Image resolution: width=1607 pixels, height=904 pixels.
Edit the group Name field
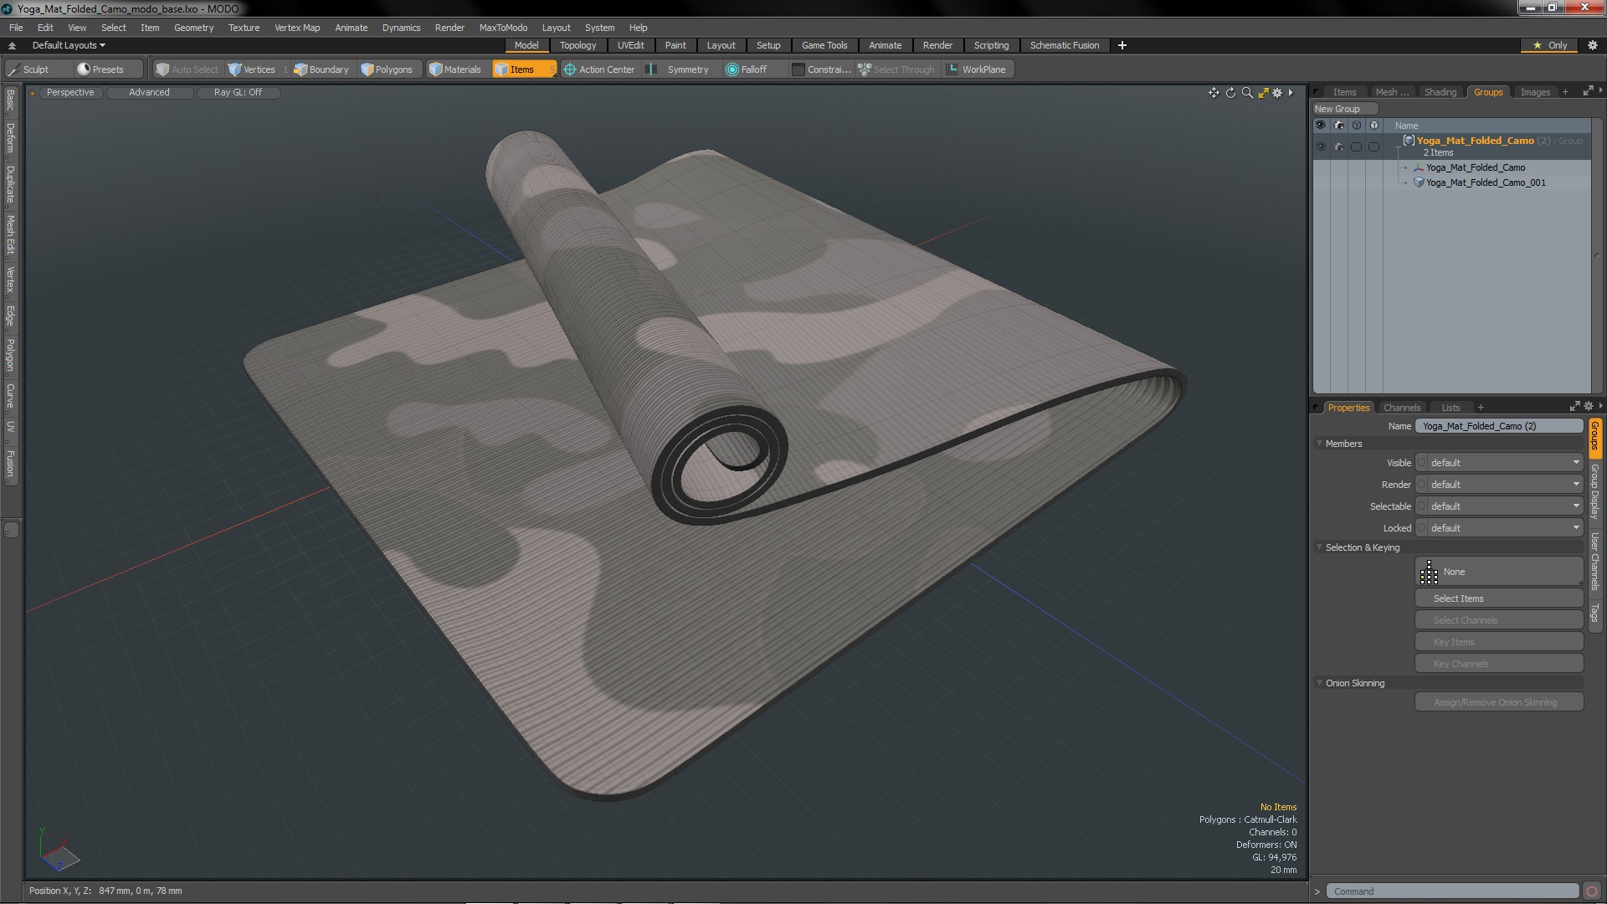coord(1498,426)
